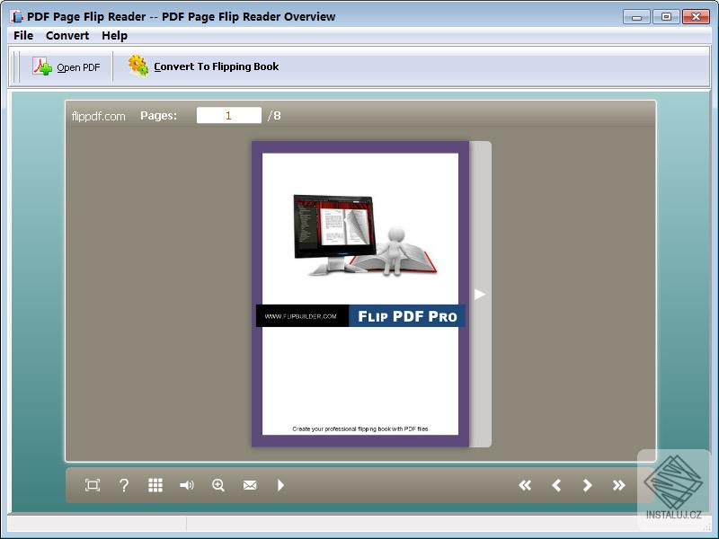719x539 pixels.
Task: Click the book cover page
Action: click(x=359, y=292)
